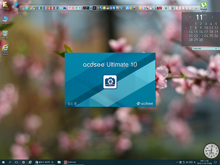Open the uTorrent desktop shortcut
220x165 pixels.
click(204, 6)
